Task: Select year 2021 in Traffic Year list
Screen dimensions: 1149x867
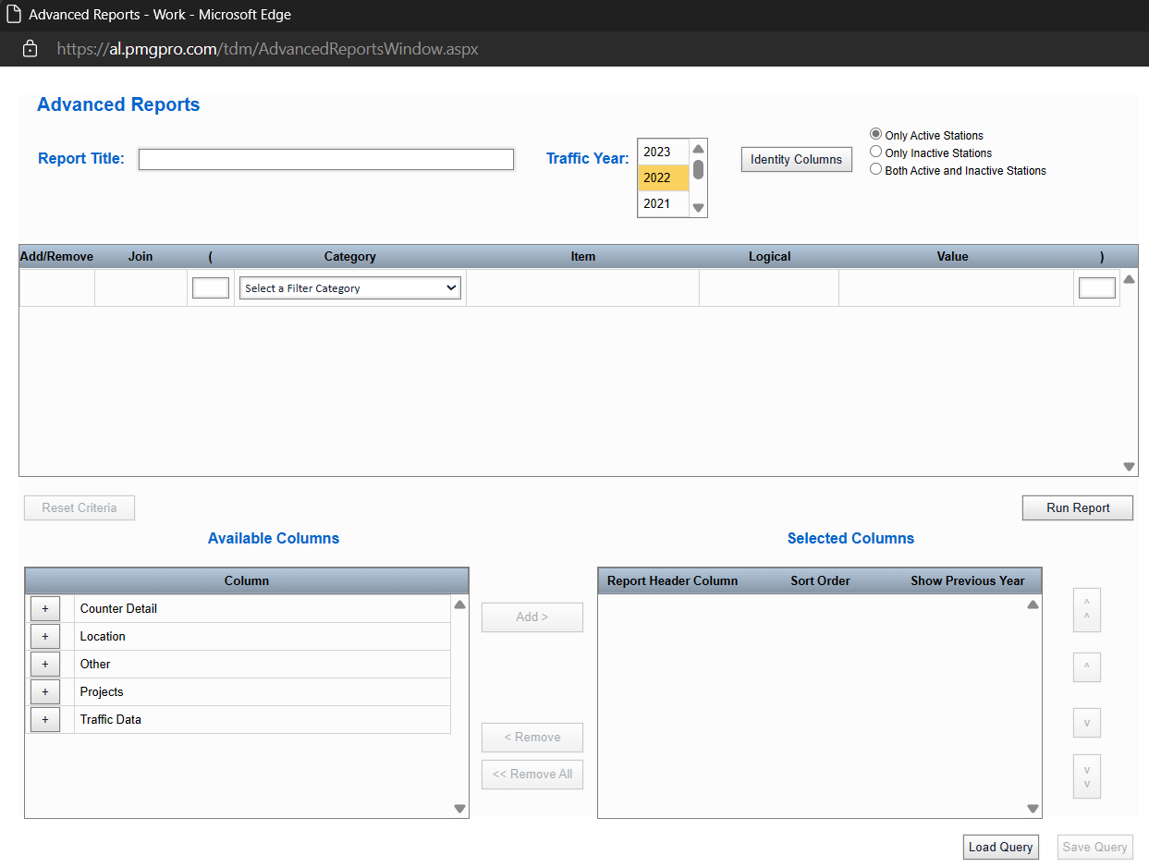Action: [x=657, y=203]
